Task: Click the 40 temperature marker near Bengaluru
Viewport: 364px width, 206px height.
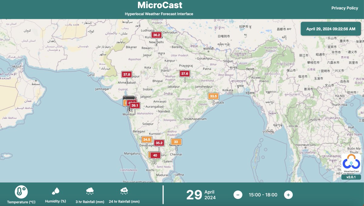Action: [155, 155]
